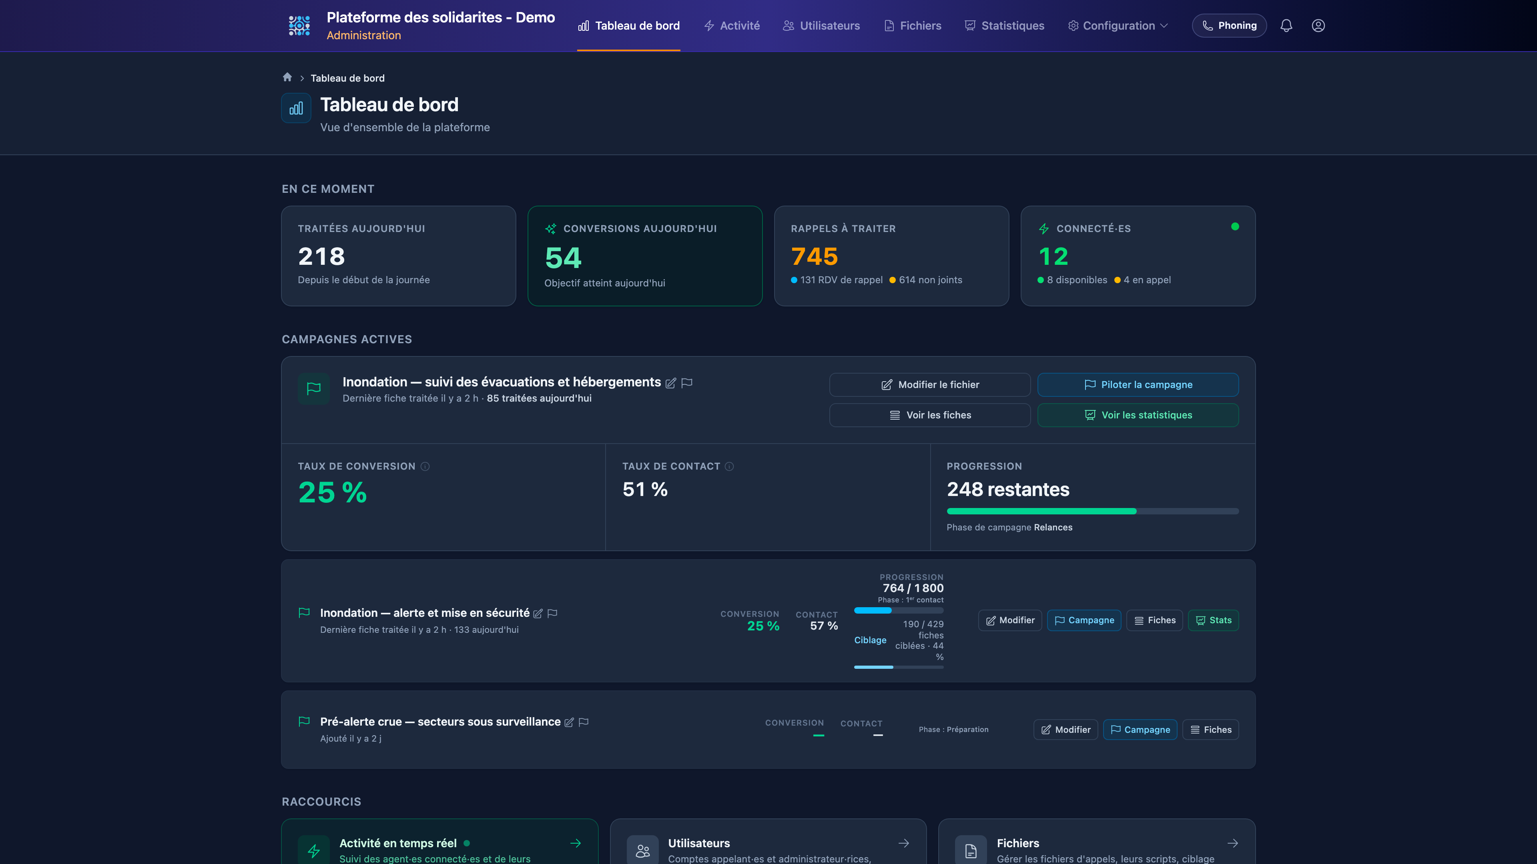Click Campagne on Pré-alerte crue row
The width and height of the screenshot is (1537, 864).
1140,730
